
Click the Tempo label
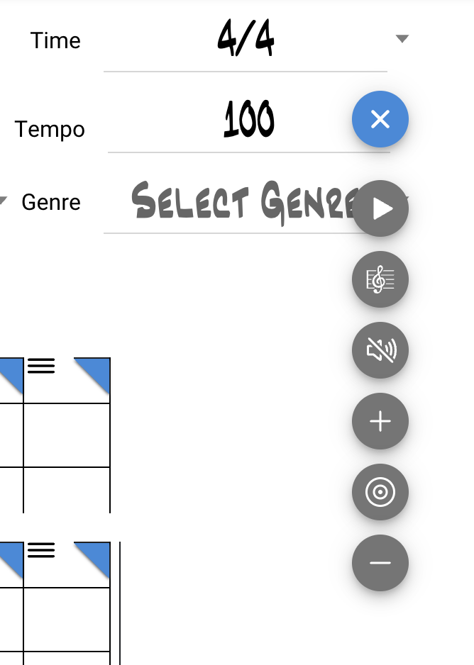50,129
